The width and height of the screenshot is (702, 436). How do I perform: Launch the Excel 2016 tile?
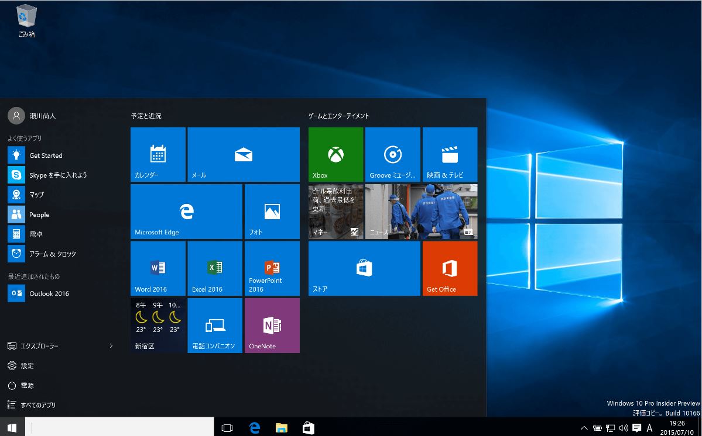pos(215,268)
